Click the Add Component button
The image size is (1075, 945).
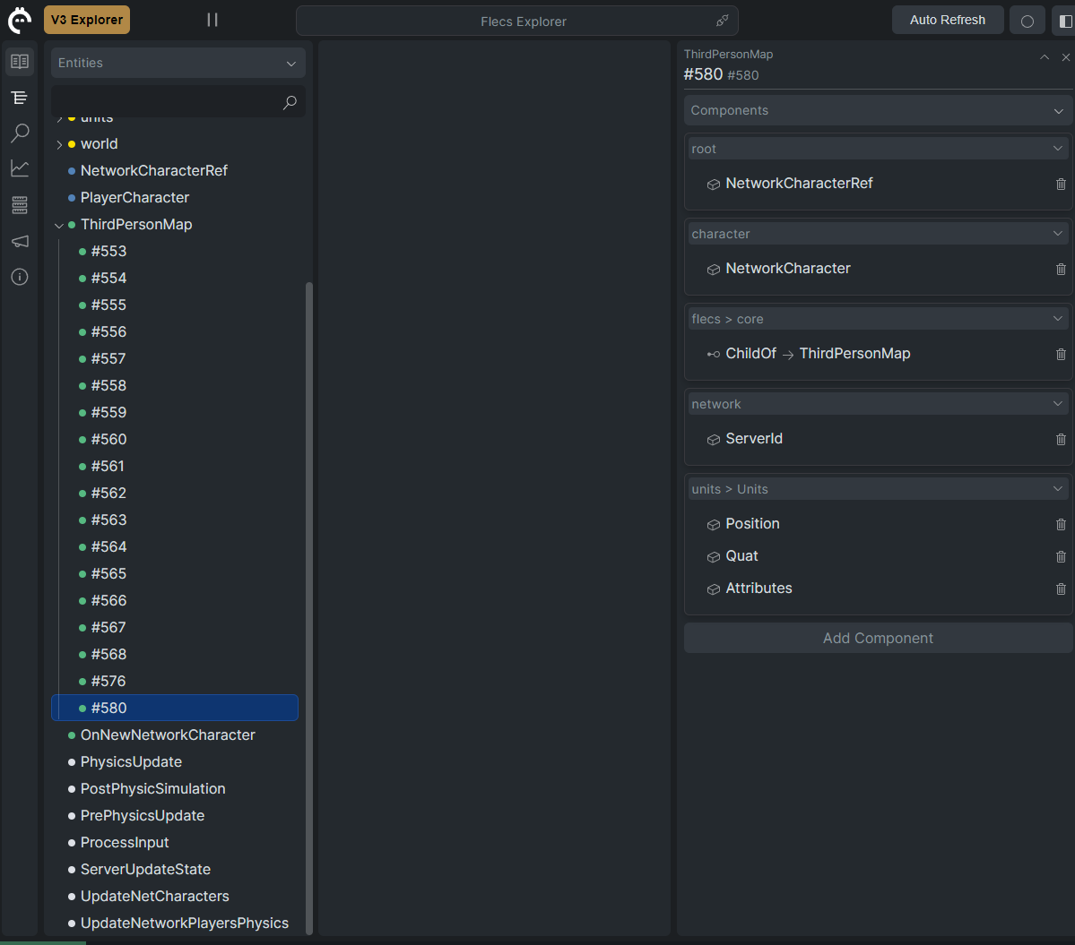(878, 638)
